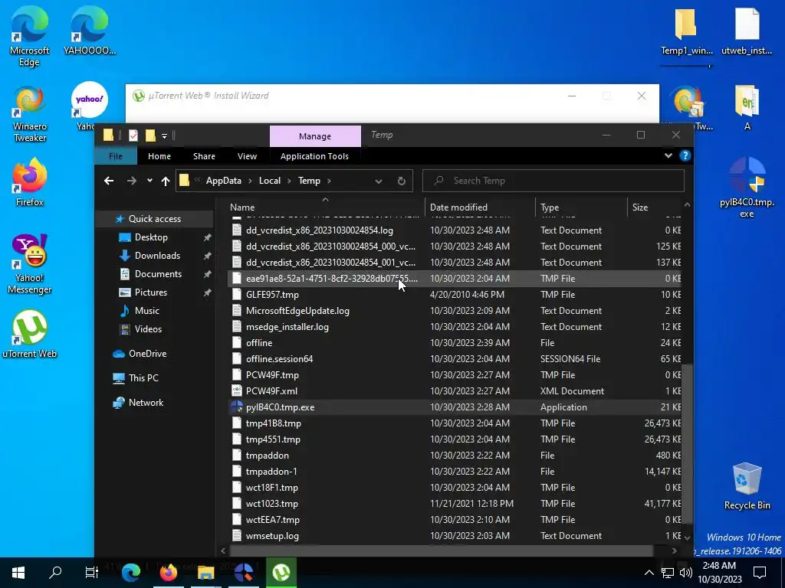Open Desktop in navigation pane
Screen dimensions: 785x588
(151, 237)
